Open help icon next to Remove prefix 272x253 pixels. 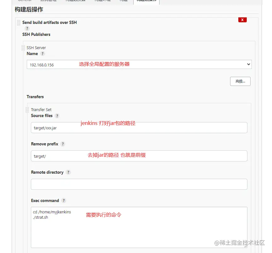coord(63,144)
